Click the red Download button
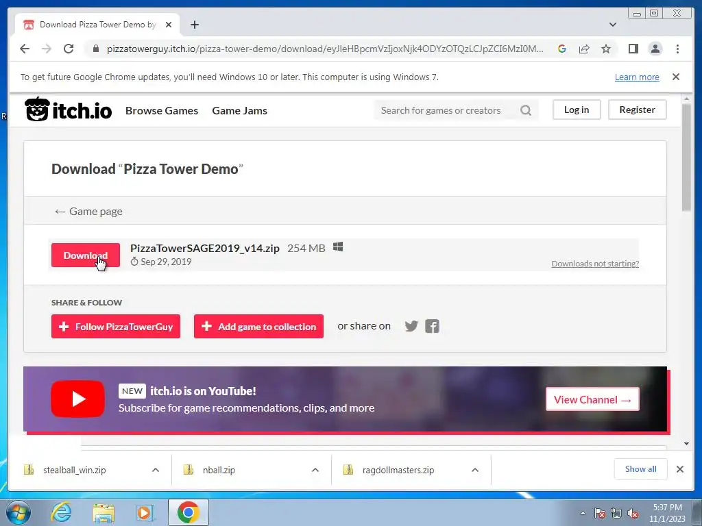Image resolution: width=702 pixels, height=526 pixels. (x=86, y=255)
